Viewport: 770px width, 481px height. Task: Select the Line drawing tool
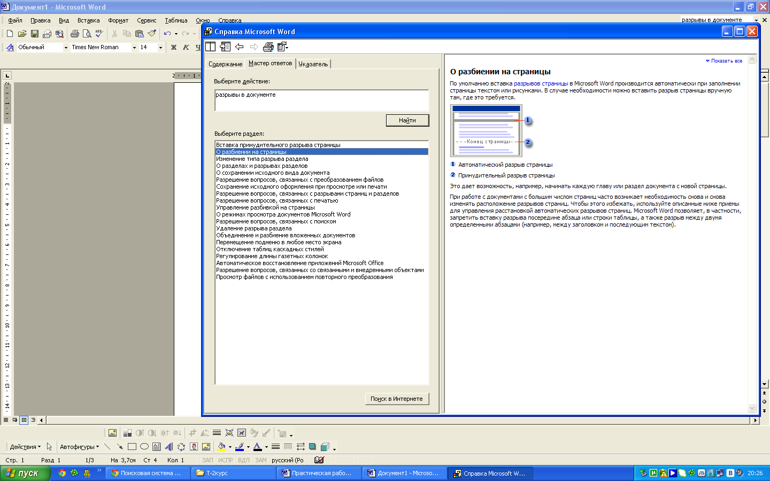(107, 447)
